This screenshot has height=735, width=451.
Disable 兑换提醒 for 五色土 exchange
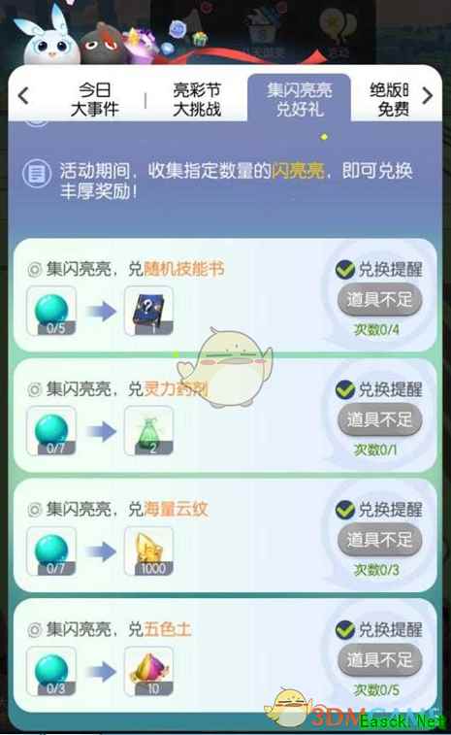click(x=345, y=629)
